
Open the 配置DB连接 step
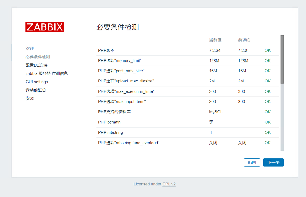(37, 65)
